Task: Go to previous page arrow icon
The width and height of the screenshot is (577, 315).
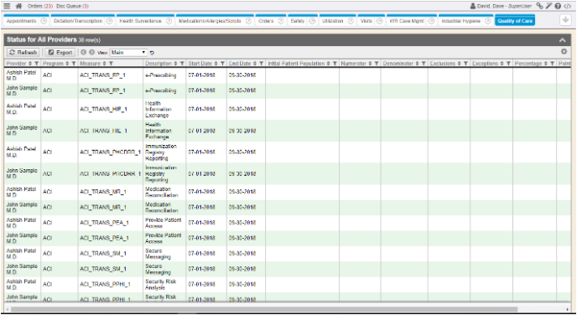Action: pyautogui.click(x=84, y=52)
